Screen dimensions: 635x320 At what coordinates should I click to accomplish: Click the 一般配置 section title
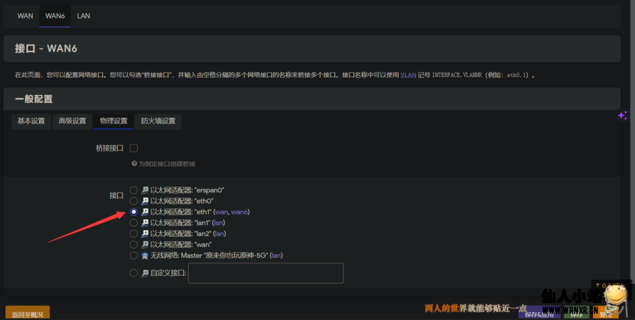click(33, 99)
